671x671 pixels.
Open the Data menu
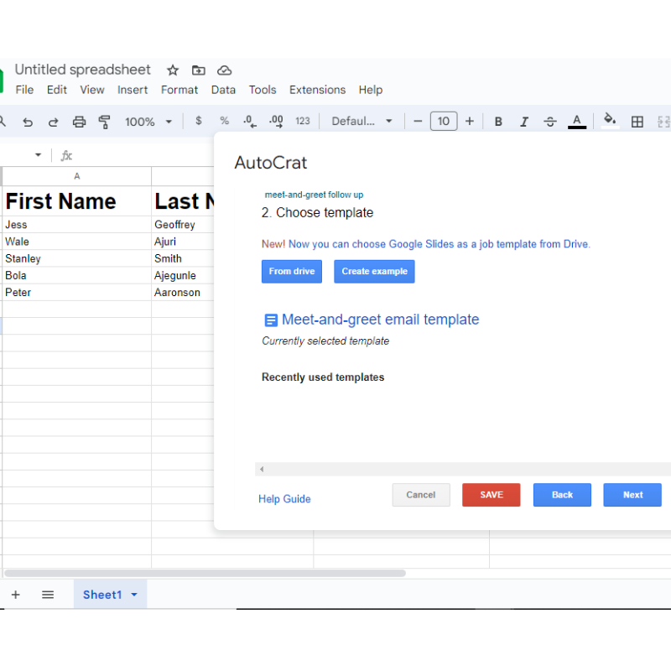[x=223, y=90]
